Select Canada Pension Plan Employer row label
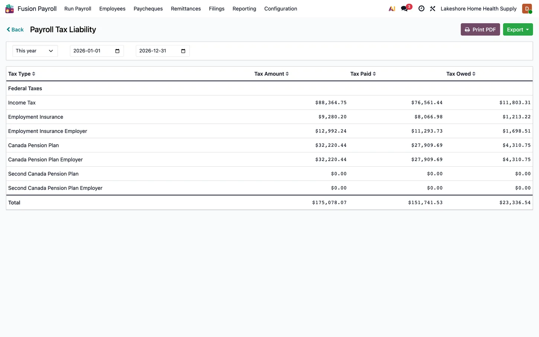 (x=45, y=160)
